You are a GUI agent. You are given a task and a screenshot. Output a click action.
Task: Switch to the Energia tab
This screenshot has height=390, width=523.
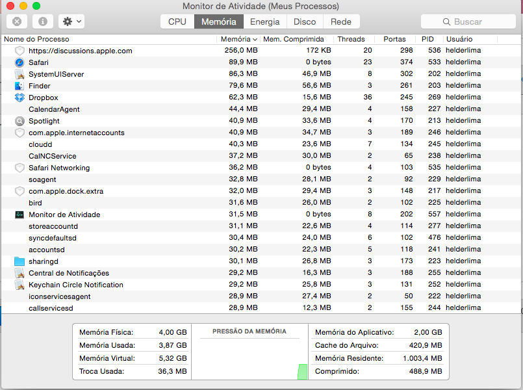coord(265,21)
